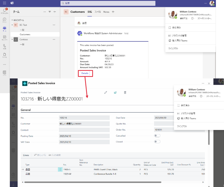Show more apps ellipsis in upper sidebar
Image resolution: width=224 pixels, height=187 pixels.
(x=5, y=65)
